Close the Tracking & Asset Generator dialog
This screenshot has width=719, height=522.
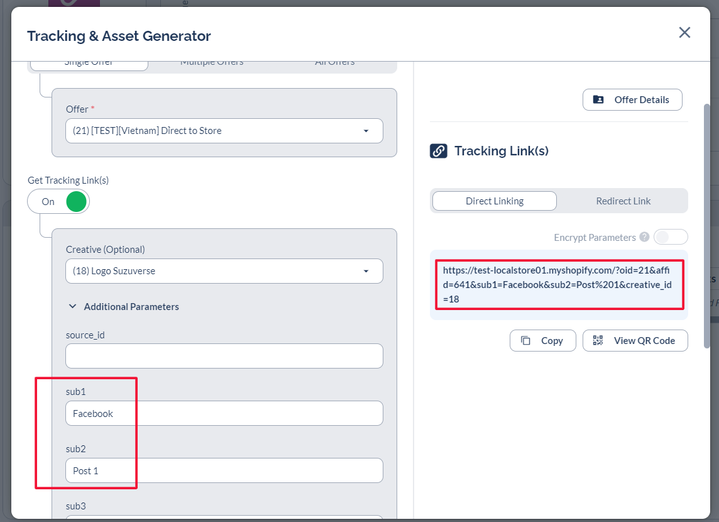(x=684, y=33)
